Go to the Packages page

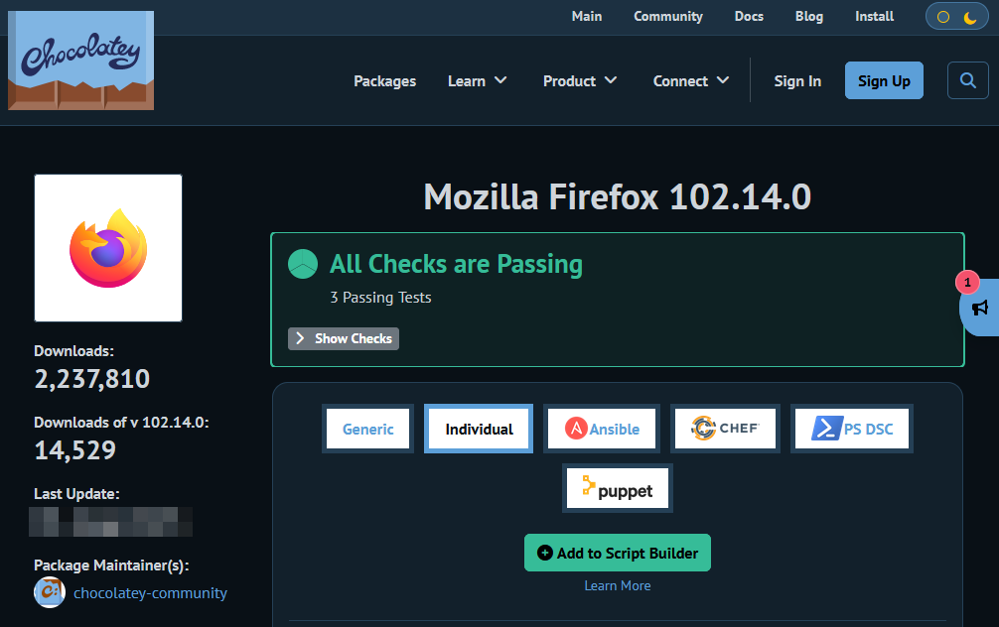click(385, 80)
